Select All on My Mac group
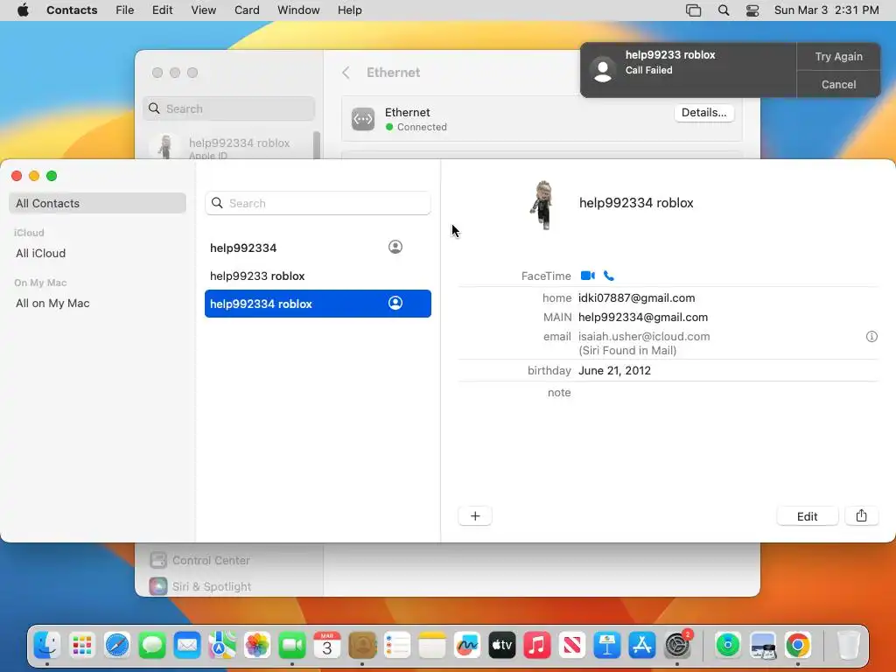 pos(52,303)
